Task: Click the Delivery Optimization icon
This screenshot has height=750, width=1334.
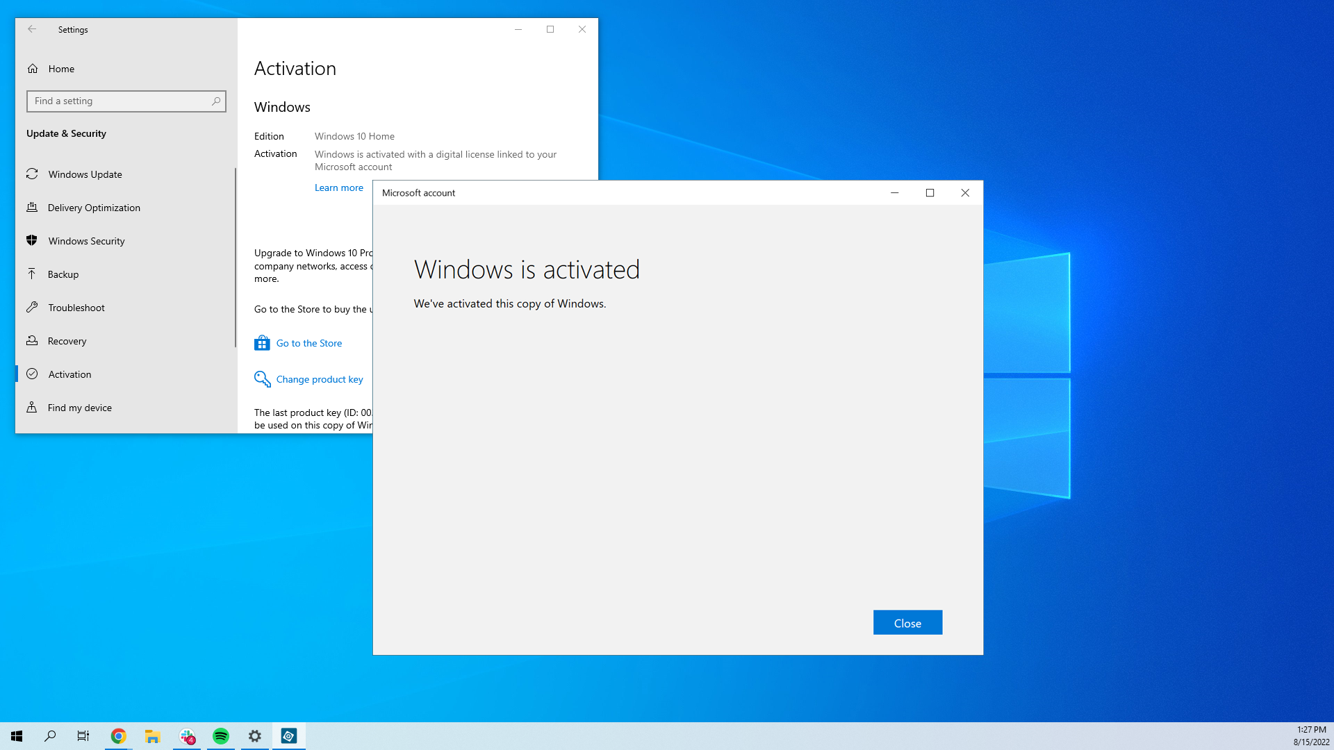Action: tap(31, 207)
